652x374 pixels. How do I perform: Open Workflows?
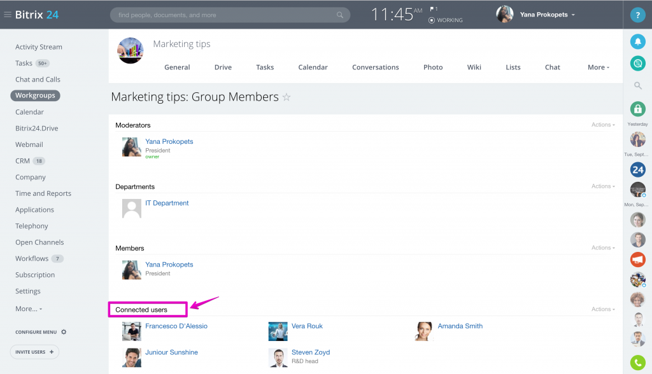(32, 258)
